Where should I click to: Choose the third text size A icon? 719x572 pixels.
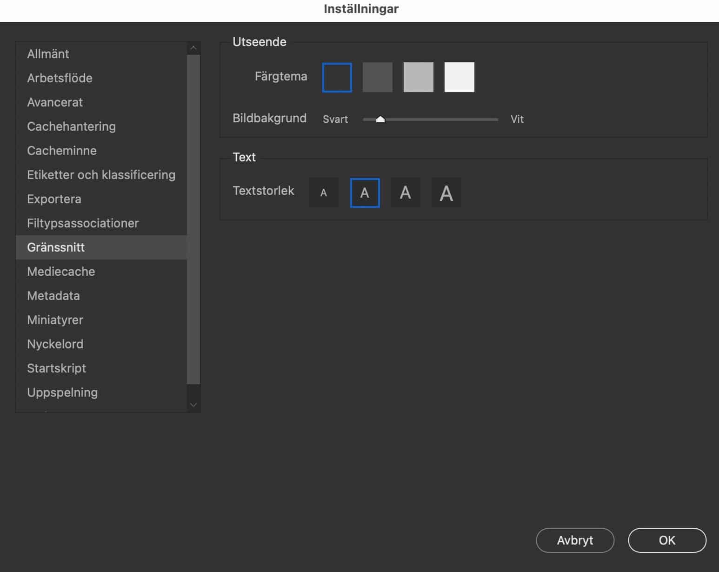[406, 193]
